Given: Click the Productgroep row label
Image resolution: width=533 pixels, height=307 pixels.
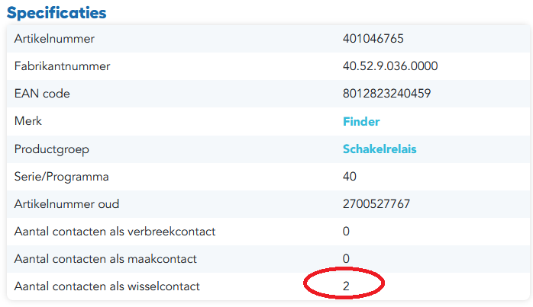Looking at the screenshot, I should tap(52, 149).
